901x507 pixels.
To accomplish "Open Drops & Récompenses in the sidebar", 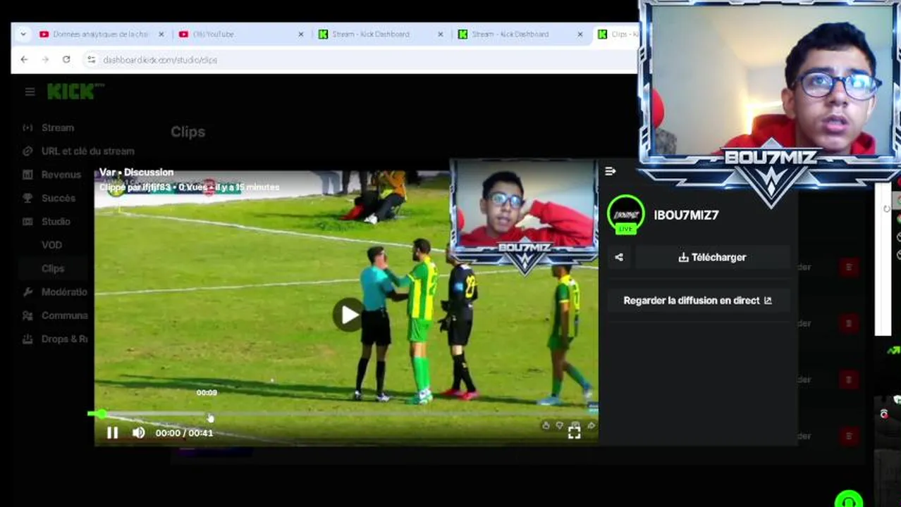I will [x=64, y=339].
